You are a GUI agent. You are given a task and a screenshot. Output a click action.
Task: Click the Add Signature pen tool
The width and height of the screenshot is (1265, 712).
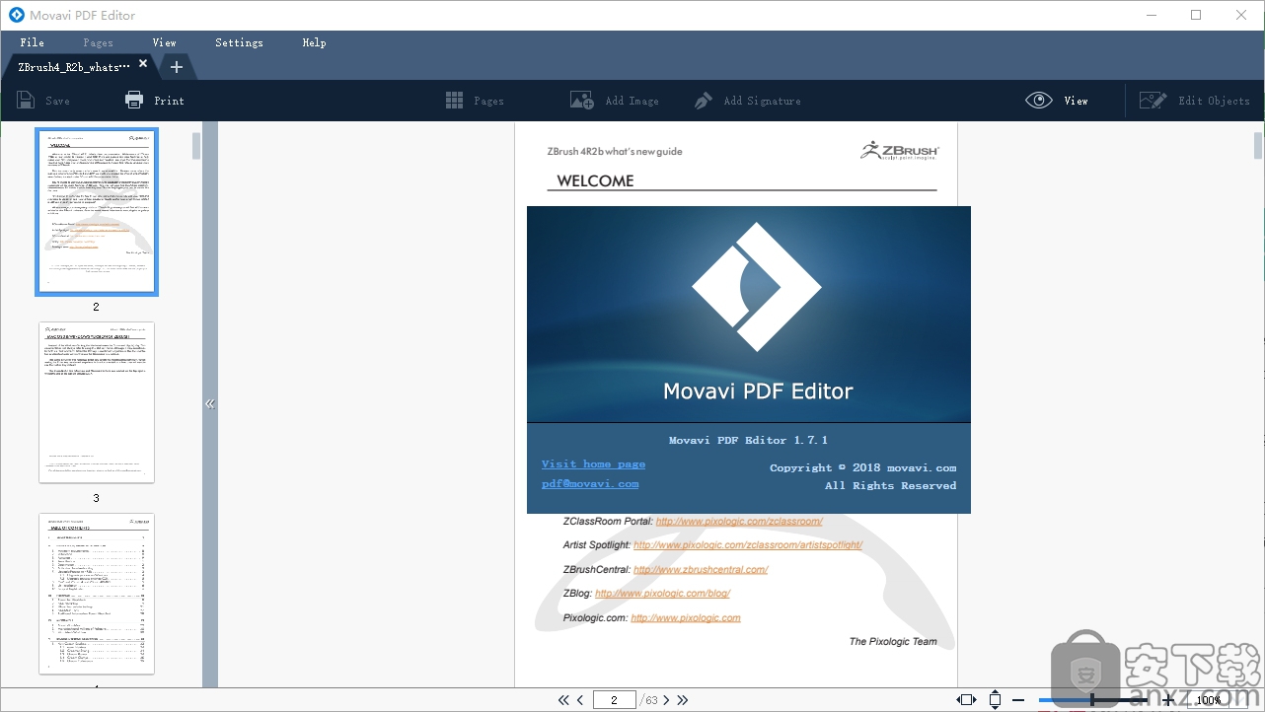pyautogui.click(x=747, y=101)
